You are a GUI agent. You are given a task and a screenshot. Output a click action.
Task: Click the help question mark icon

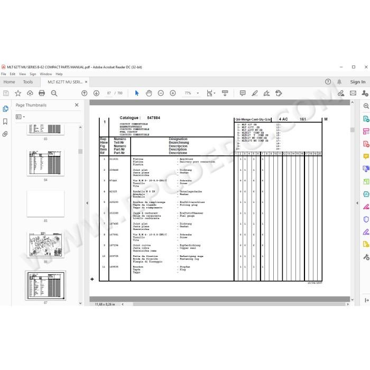328,82
